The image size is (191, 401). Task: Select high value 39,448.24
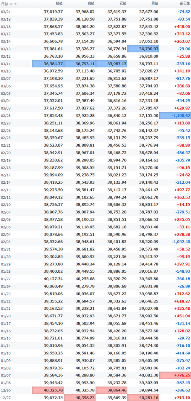tap(85, 264)
